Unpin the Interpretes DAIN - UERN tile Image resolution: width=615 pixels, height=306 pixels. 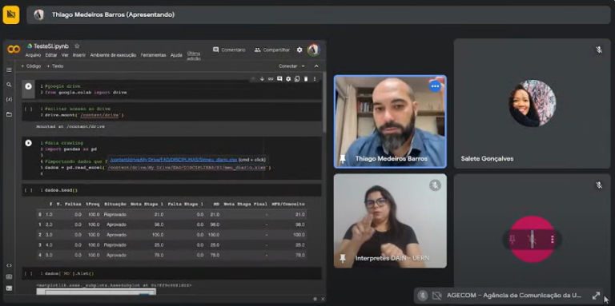pyautogui.click(x=343, y=258)
